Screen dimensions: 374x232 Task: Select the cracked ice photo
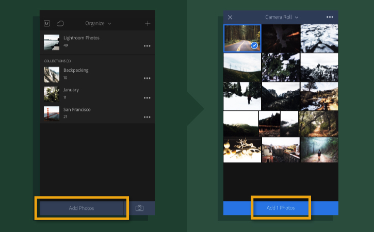[319, 38]
